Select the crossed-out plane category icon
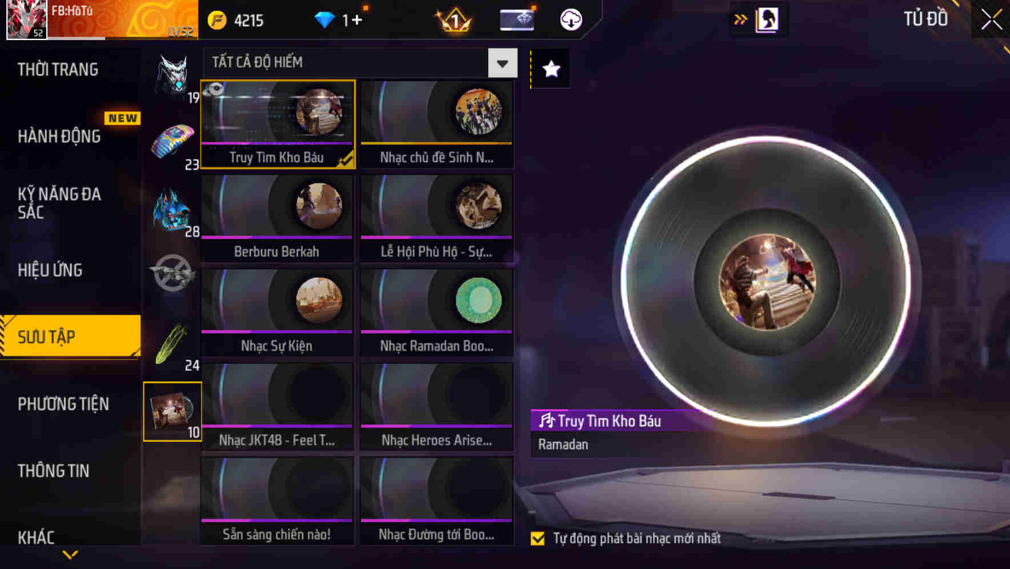 173,273
